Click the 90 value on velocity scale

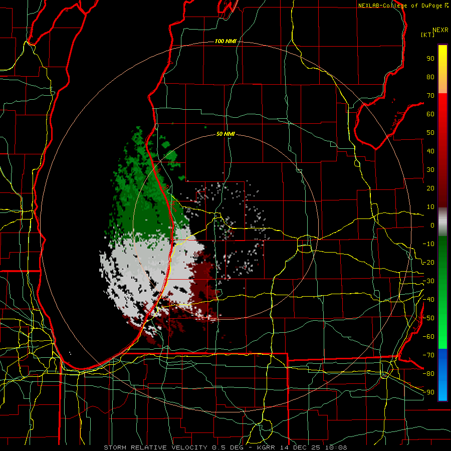click(x=430, y=59)
